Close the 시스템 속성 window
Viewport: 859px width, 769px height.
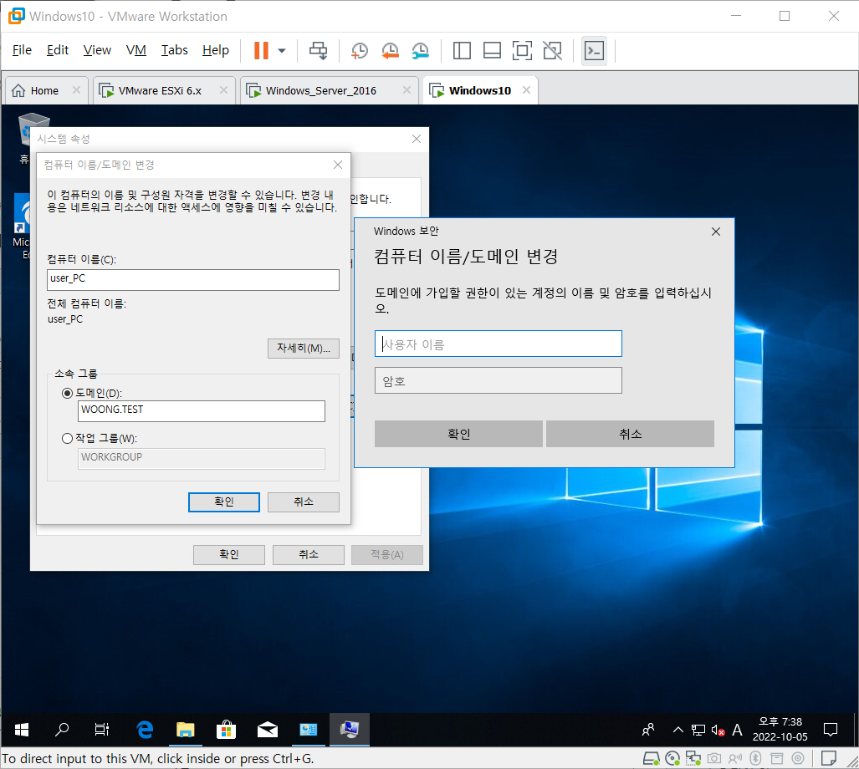click(x=417, y=139)
